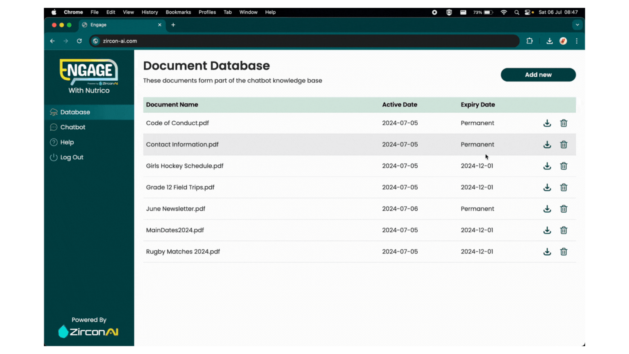Open the Window menu
Screen dimensions: 629x354
pos(248,12)
